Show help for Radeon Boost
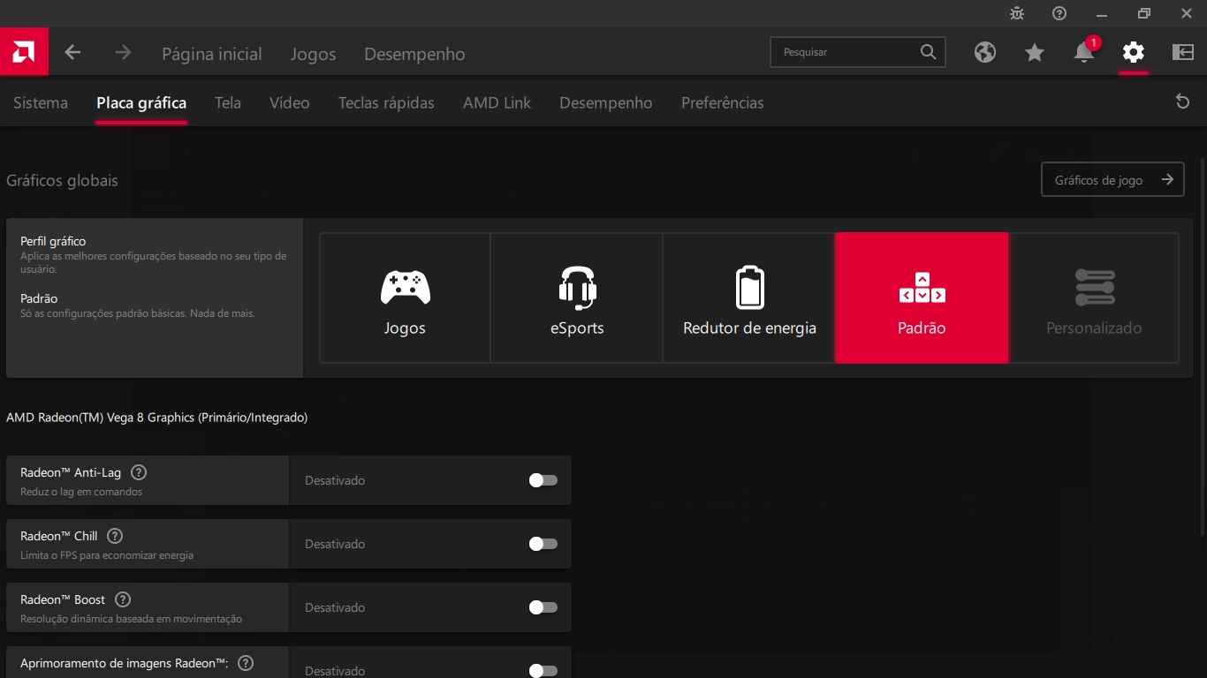The width and height of the screenshot is (1207, 678). (123, 599)
